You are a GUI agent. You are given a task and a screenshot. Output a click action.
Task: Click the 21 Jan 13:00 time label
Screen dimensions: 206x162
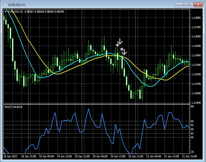(x=172, y=156)
